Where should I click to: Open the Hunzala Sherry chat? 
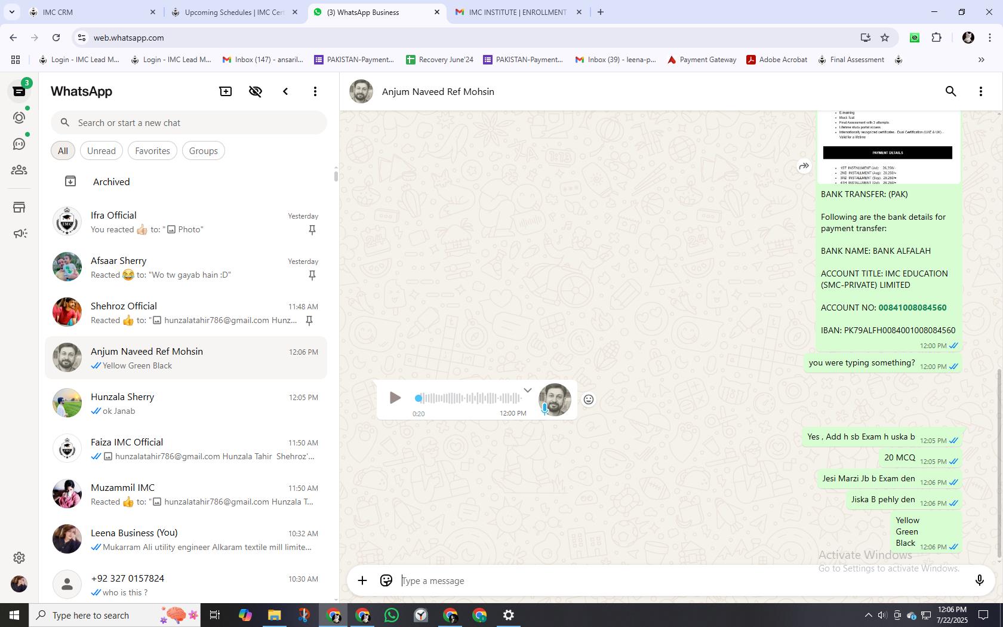(x=186, y=404)
